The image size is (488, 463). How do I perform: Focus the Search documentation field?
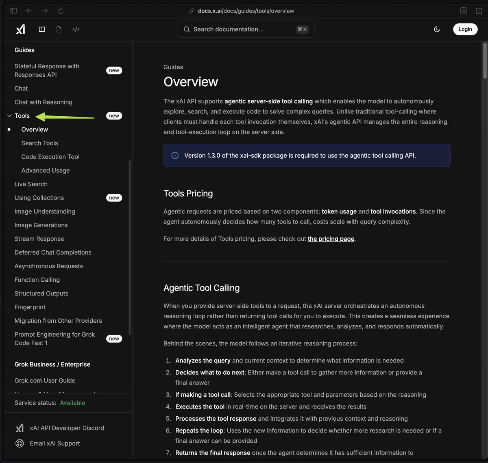pos(246,29)
